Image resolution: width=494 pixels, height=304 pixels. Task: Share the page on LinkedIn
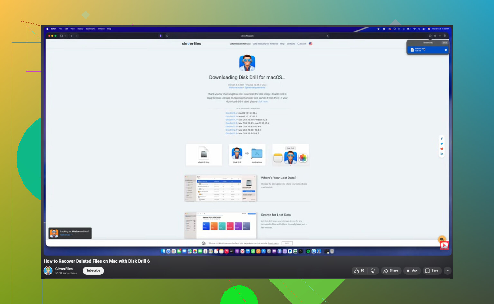(x=442, y=154)
